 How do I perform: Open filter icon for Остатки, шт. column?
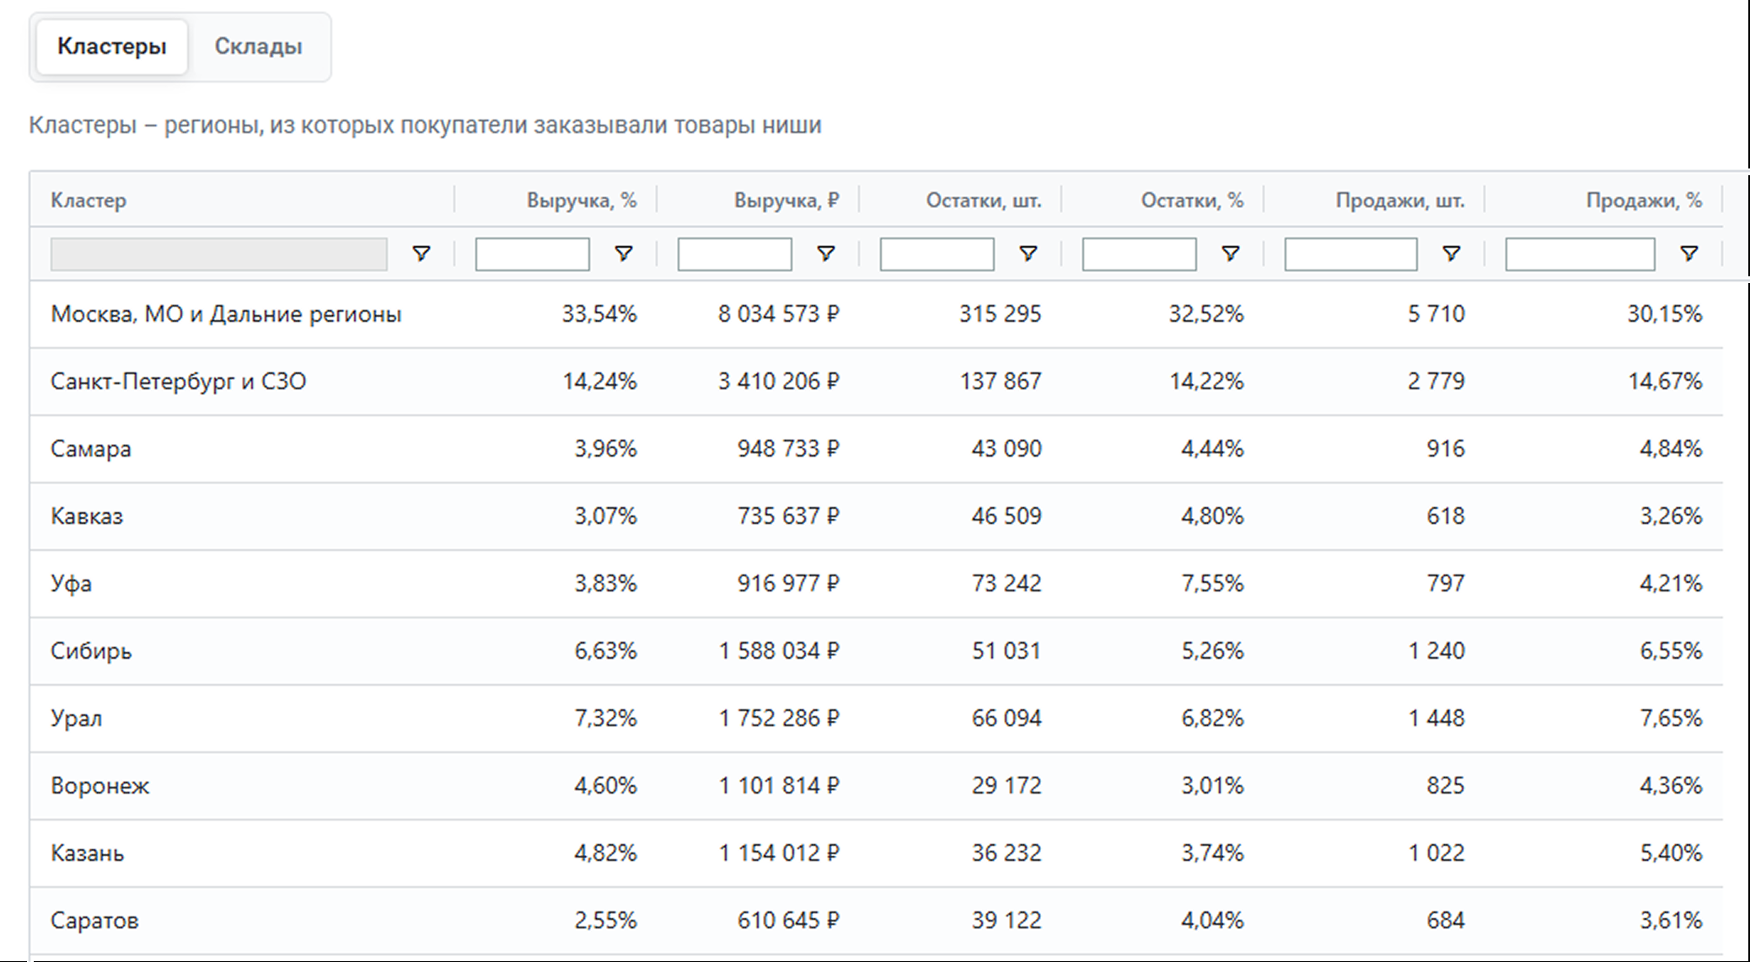tap(1028, 254)
